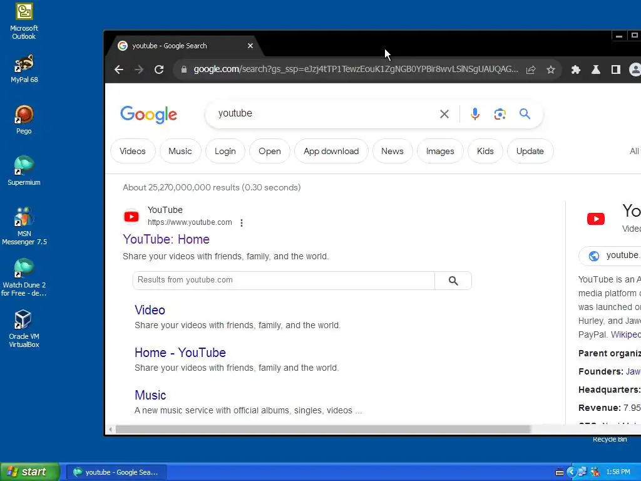Open the Windows start button
This screenshot has height=481, width=641.
[x=30, y=472]
